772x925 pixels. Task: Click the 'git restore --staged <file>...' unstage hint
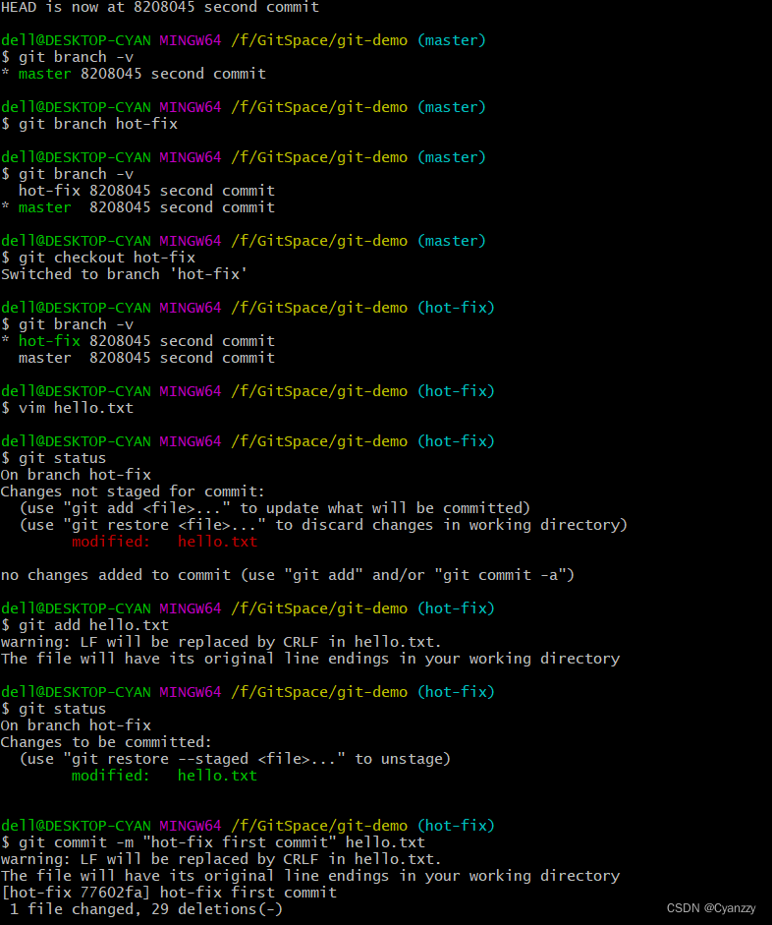click(235, 759)
